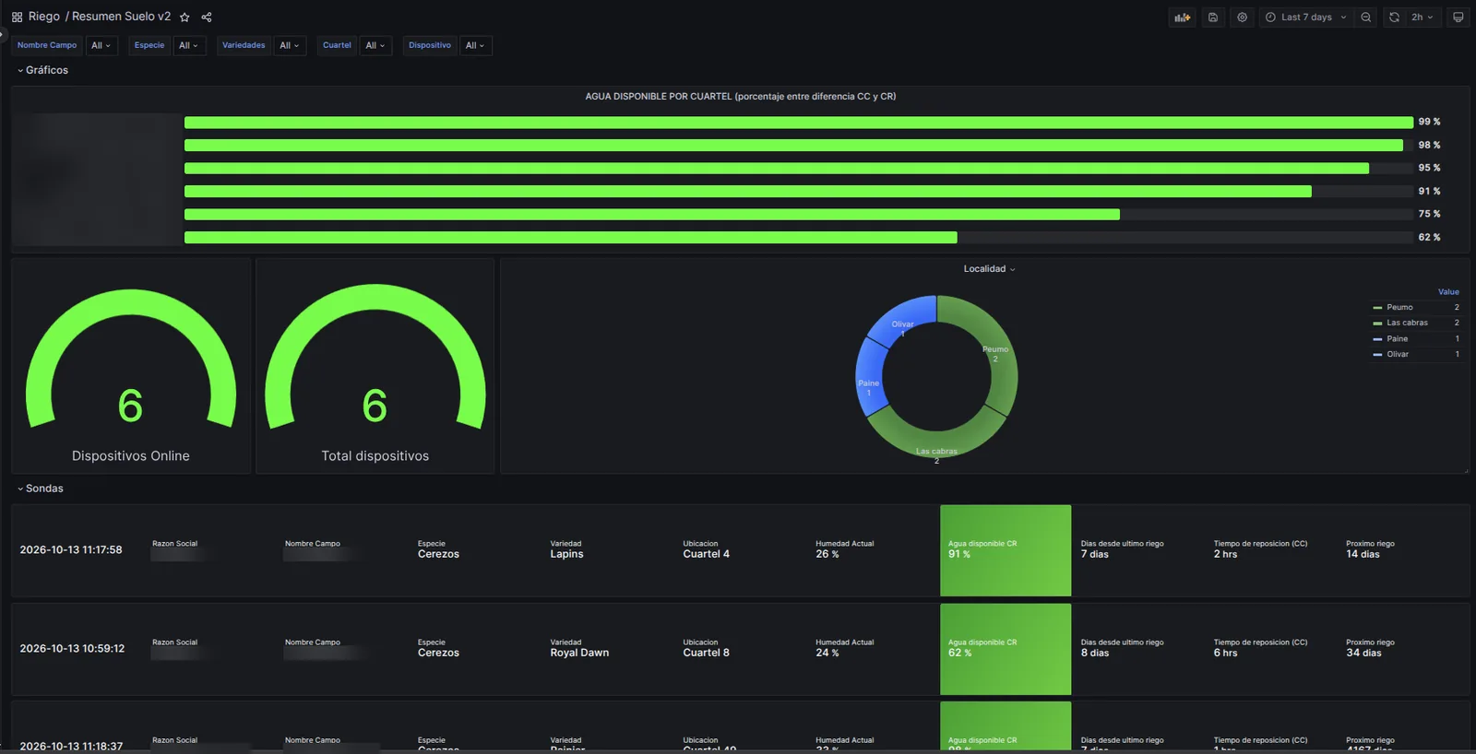Open Especie All filter dropdown
Image resolution: width=1476 pixels, height=754 pixels.
(x=188, y=45)
